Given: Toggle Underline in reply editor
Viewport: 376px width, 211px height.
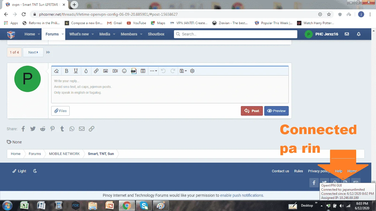Looking at the screenshot, I should tap(76, 71).
